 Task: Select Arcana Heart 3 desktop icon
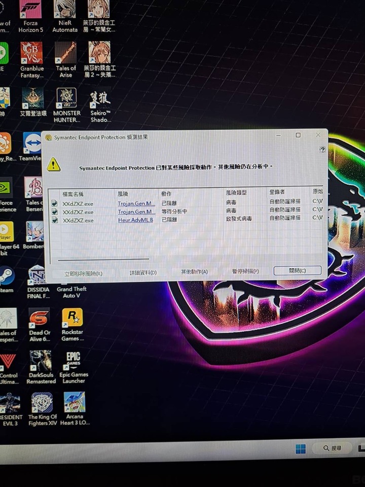pos(75,409)
